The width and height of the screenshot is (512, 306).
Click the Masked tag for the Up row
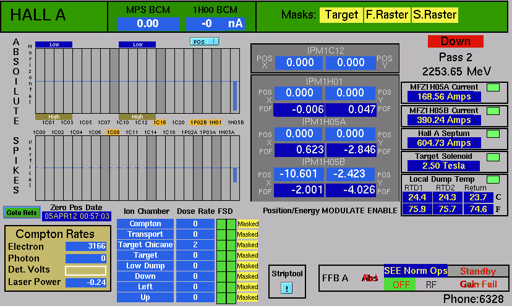tap(248, 297)
